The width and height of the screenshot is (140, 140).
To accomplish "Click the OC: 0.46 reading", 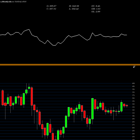I will 96,6.
